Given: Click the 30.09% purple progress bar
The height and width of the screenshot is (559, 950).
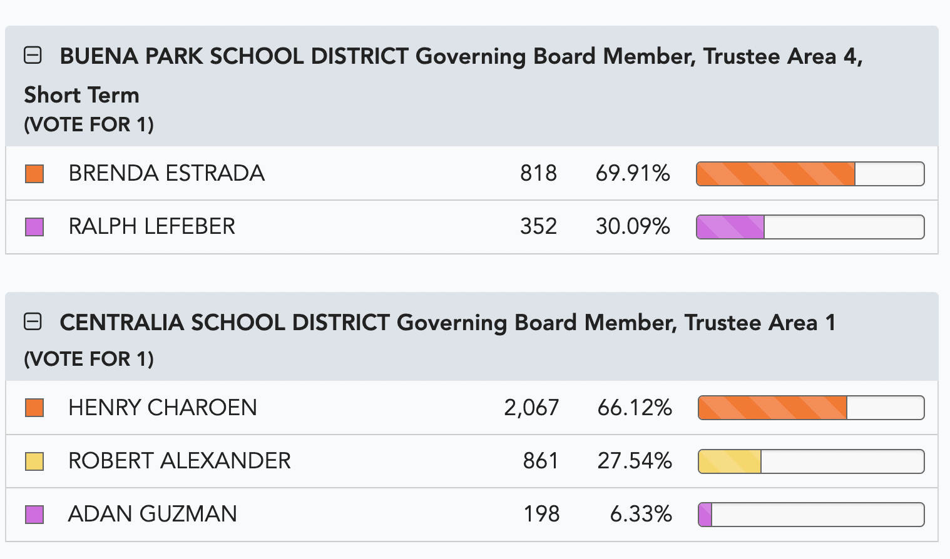Looking at the screenshot, I should click(x=810, y=227).
